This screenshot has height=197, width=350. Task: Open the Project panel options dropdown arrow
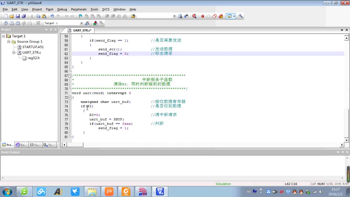point(46,30)
